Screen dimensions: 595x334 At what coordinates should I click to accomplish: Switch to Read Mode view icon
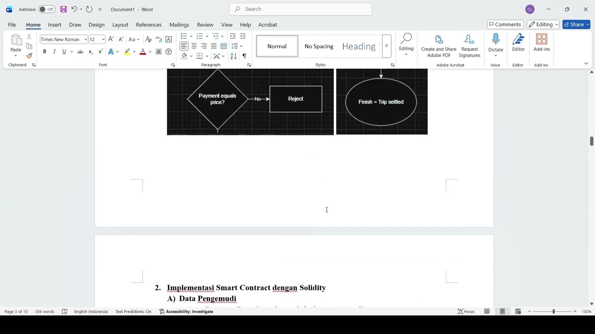[x=487, y=311]
